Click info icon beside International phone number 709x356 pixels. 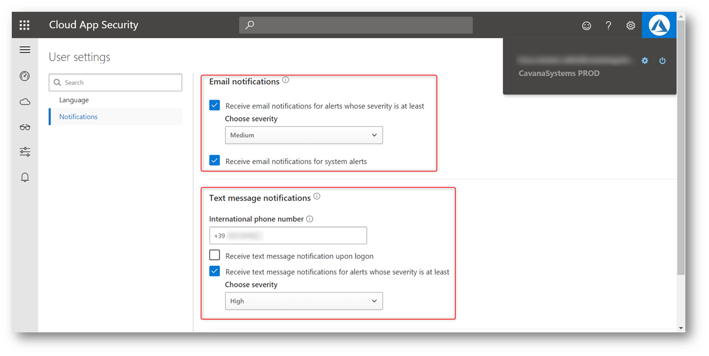309,219
